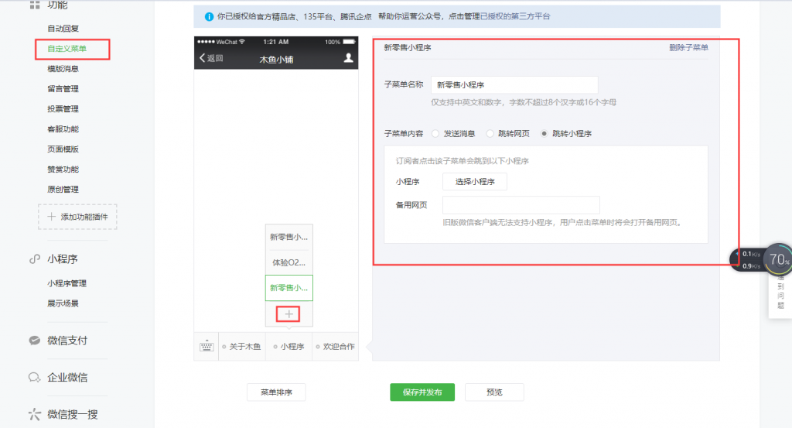Click the contact profile icon in phone header
The image size is (792, 428).
tap(348, 57)
